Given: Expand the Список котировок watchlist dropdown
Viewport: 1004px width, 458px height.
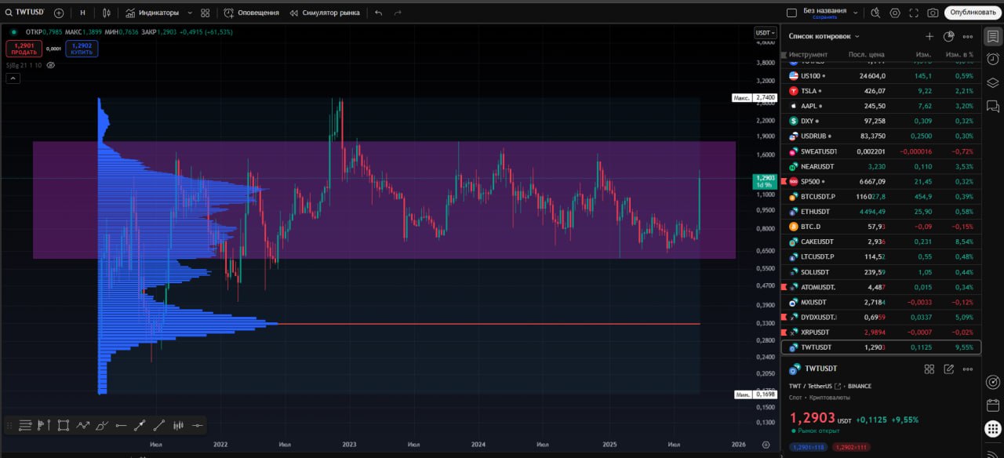Looking at the screenshot, I should pos(824,36).
